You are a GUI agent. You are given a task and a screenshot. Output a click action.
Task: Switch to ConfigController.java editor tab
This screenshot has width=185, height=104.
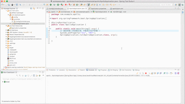tap(56, 9)
